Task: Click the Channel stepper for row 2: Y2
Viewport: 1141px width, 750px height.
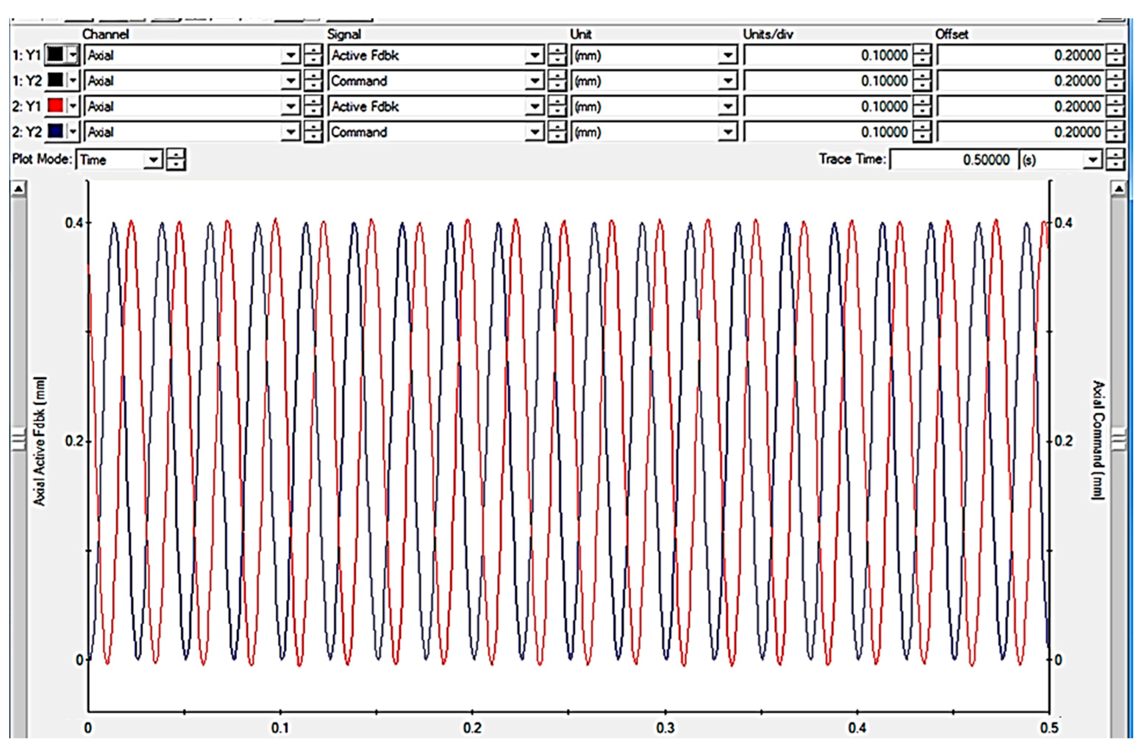Action: click(313, 132)
